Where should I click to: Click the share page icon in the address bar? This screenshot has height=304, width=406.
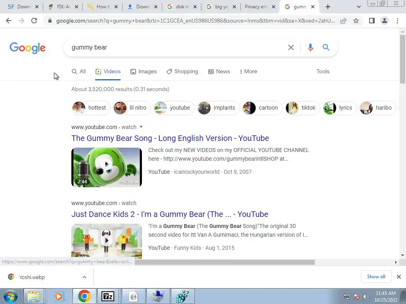343,21
